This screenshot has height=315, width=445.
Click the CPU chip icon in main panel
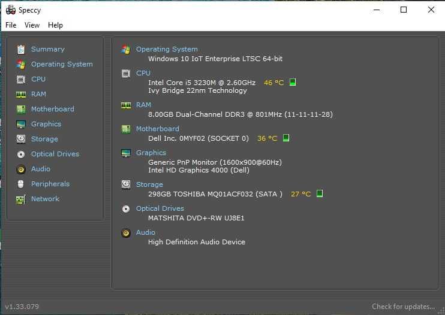(x=126, y=74)
